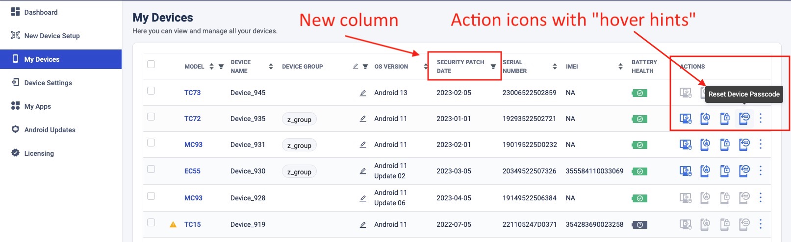791x242 pixels.
Task: Click the lock device icon for Device_930
Action: [x=724, y=171]
